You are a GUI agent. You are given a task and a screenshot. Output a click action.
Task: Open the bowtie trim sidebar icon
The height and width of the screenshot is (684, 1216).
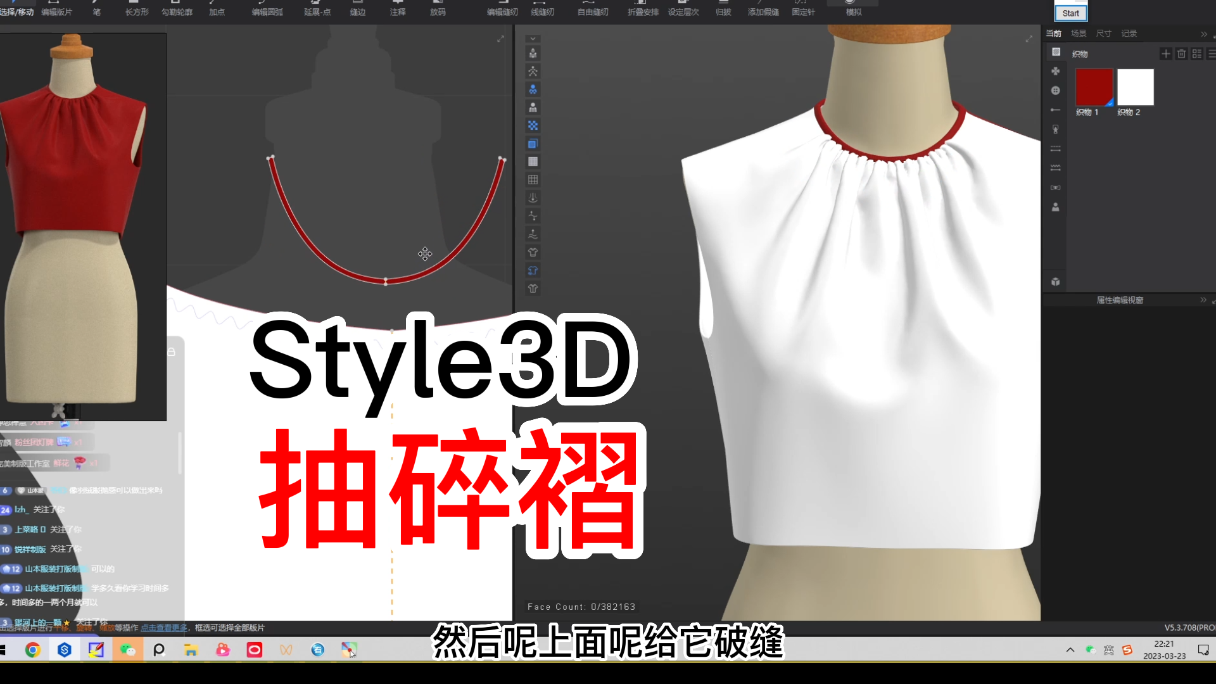tap(1056, 187)
